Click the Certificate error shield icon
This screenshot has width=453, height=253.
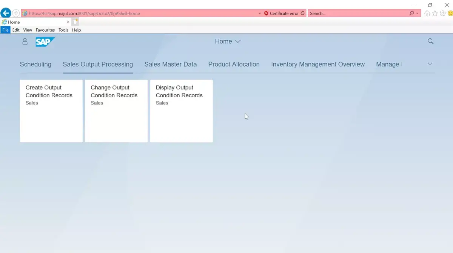[266, 13]
